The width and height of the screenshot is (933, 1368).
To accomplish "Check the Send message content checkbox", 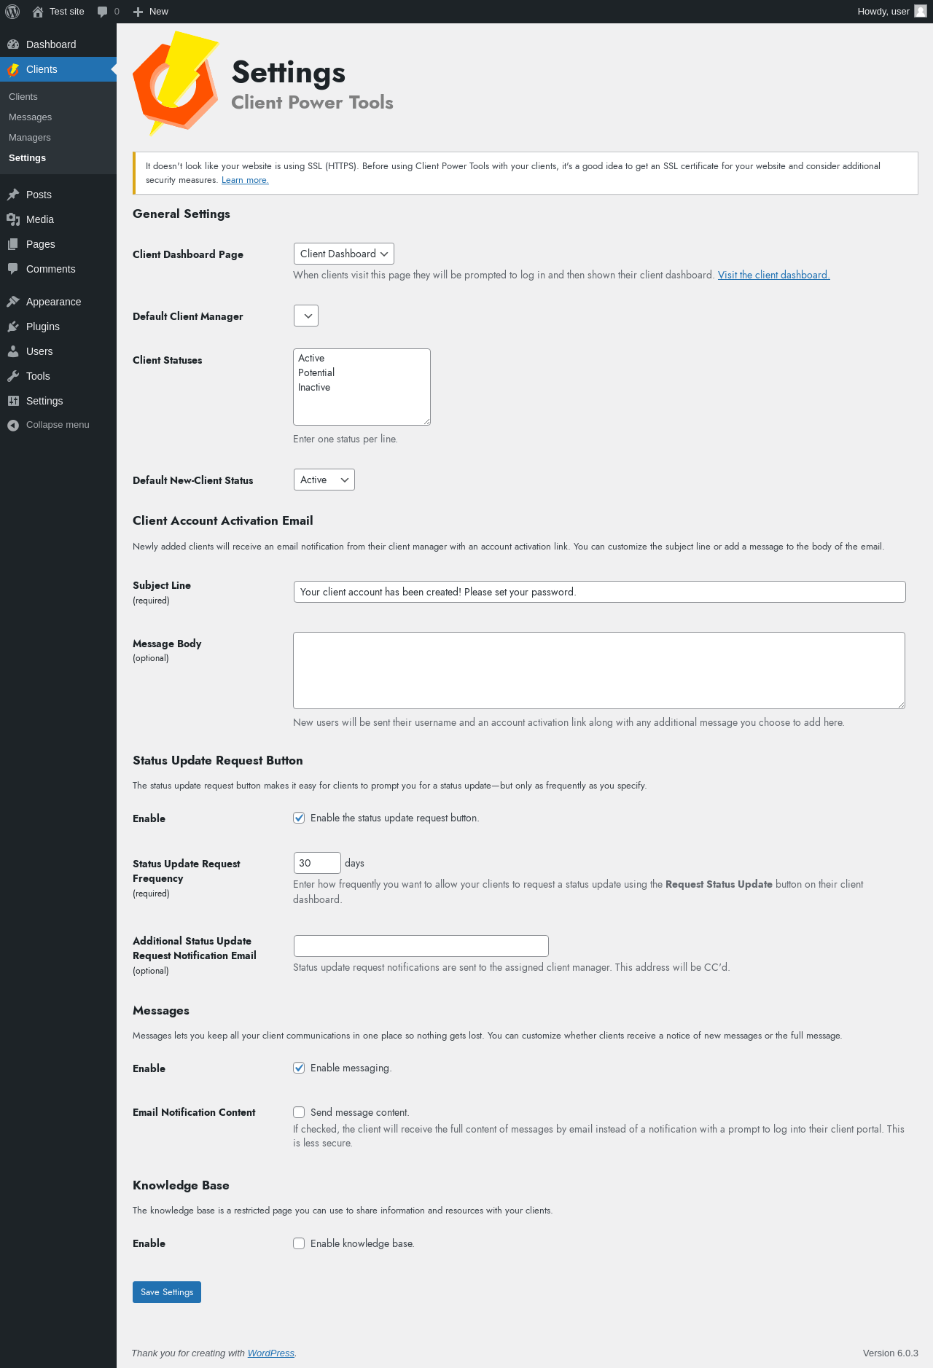I will tap(299, 1112).
